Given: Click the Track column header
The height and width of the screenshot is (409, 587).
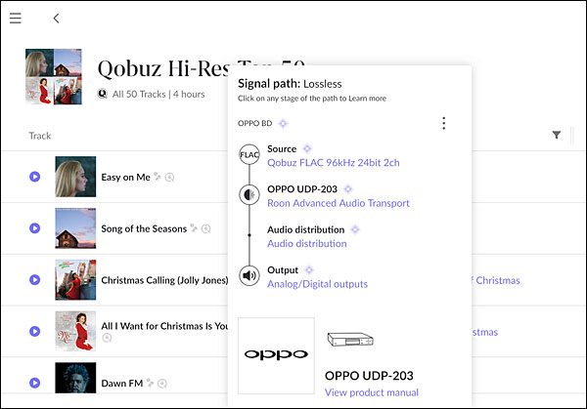Looking at the screenshot, I should pyautogui.click(x=40, y=136).
